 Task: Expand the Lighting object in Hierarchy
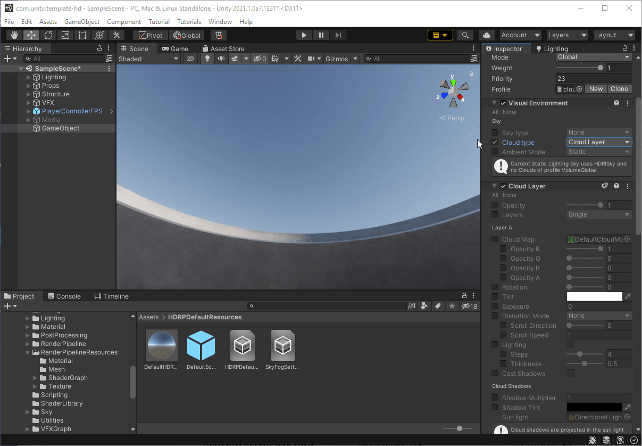29,77
